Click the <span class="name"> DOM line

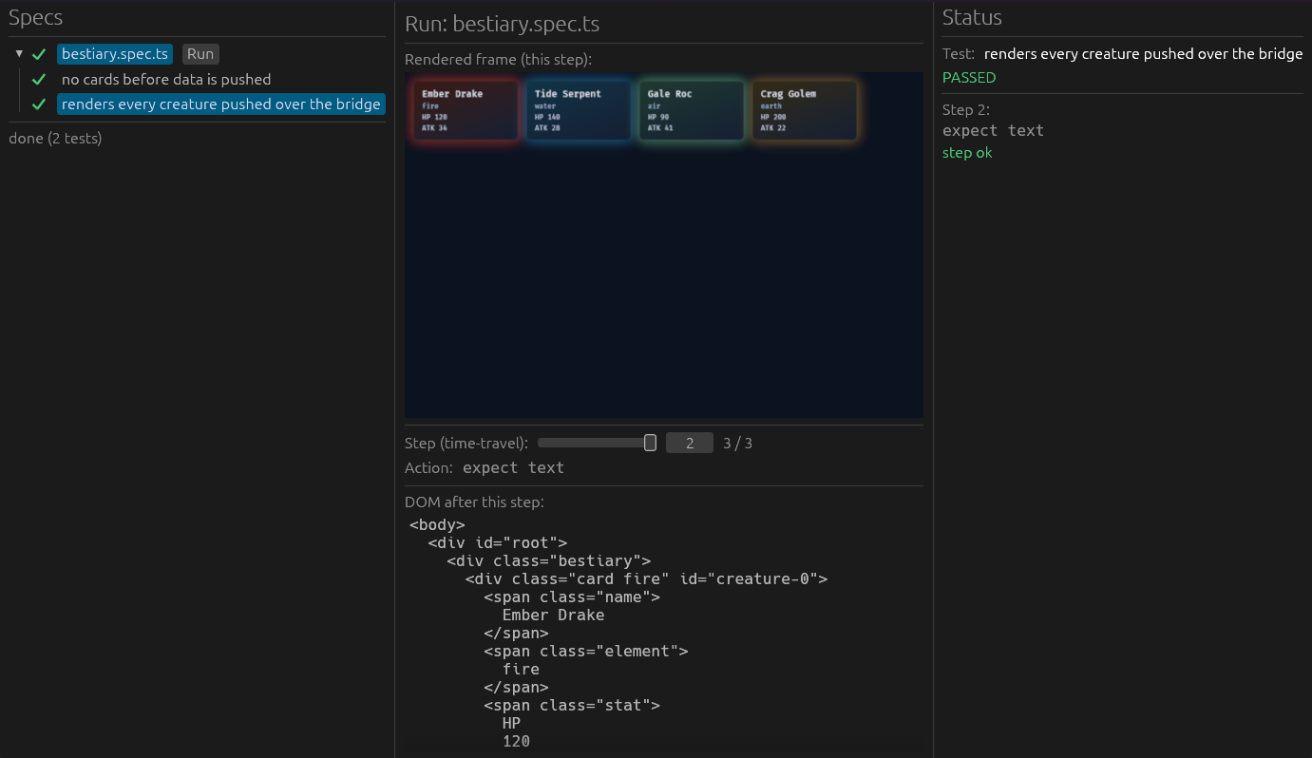pos(571,597)
